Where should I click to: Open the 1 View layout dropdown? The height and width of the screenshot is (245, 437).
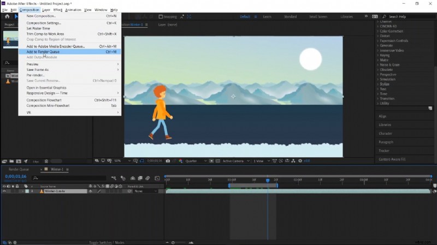[x=261, y=161]
